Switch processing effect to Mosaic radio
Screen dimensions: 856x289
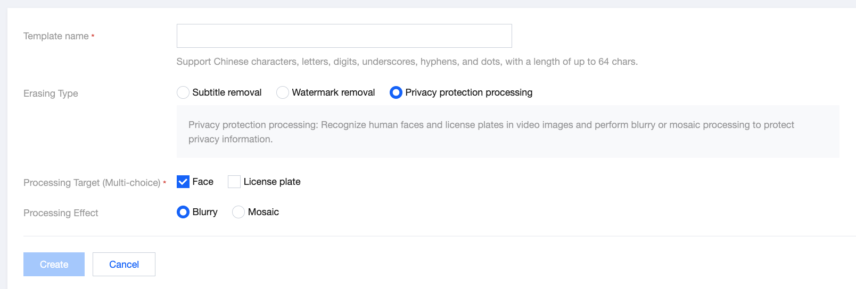[x=238, y=212]
